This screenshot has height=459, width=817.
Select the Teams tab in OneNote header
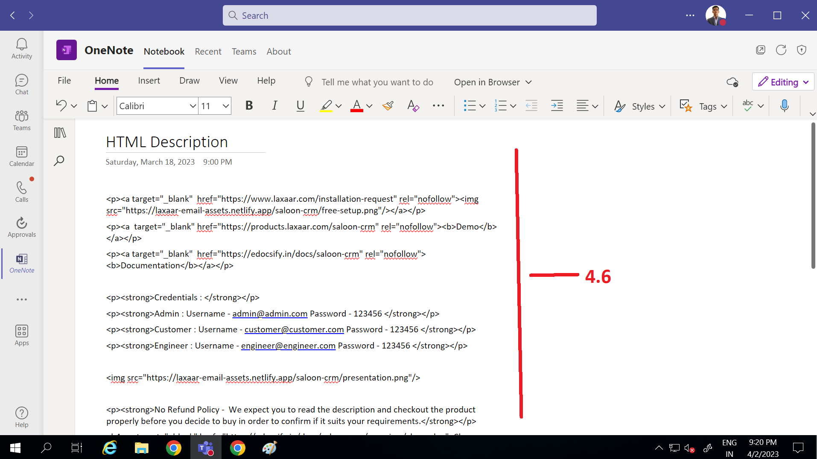(x=244, y=52)
